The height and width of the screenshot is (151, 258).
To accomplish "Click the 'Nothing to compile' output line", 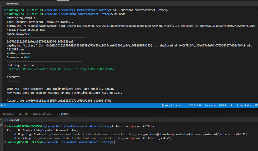I will (21, 18).
